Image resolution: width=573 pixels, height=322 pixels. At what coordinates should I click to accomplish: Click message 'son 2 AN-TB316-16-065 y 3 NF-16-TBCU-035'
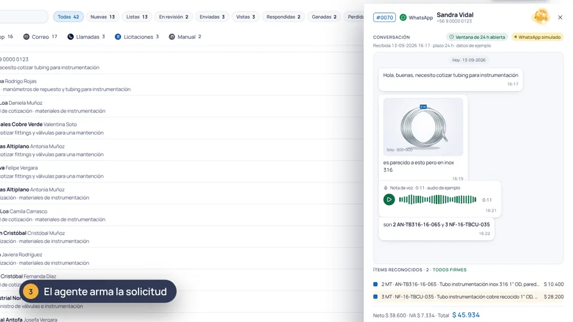tap(436, 228)
